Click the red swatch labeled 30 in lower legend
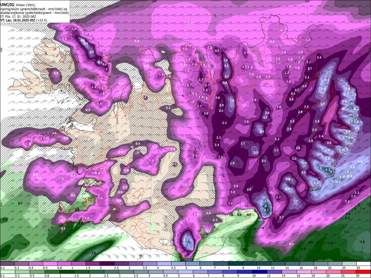371x278 pixels. [x=363, y=272]
